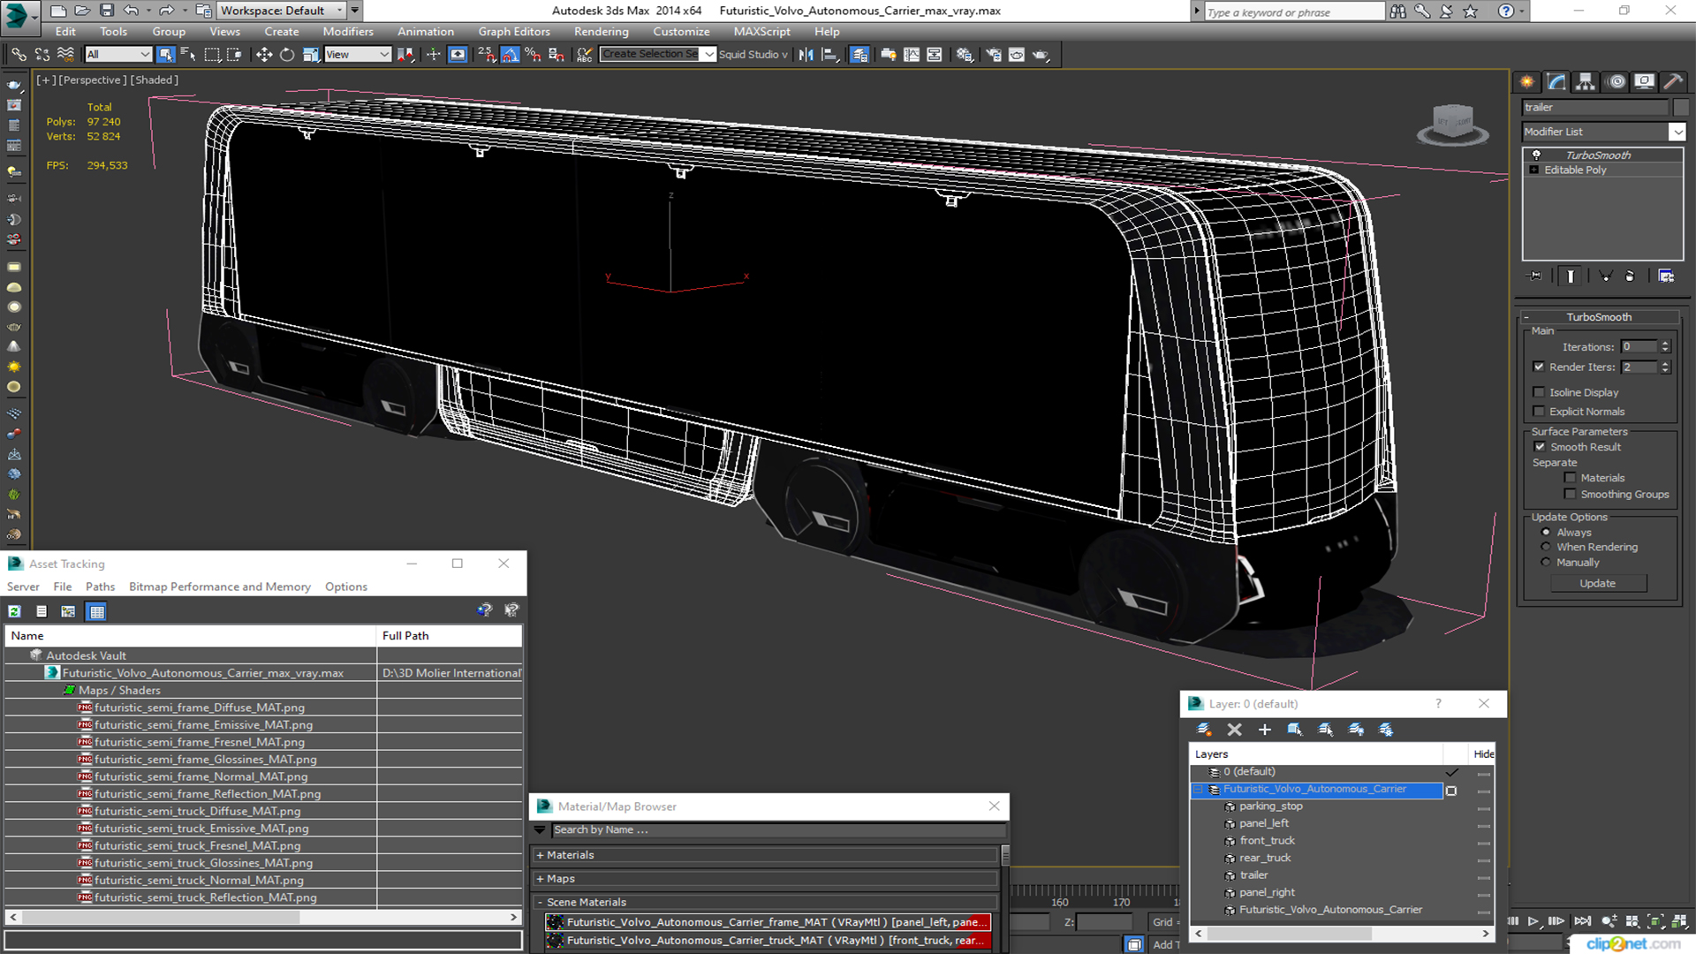Toggle Render Iters checkbox
The height and width of the screenshot is (954, 1696).
(x=1539, y=367)
